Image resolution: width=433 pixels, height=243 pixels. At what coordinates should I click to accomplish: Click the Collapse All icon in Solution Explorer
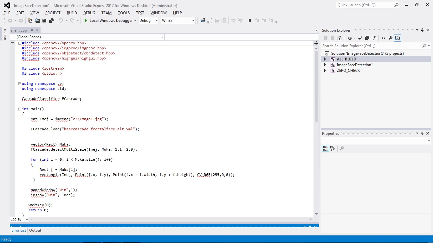pyautogui.click(x=367, y=38)
